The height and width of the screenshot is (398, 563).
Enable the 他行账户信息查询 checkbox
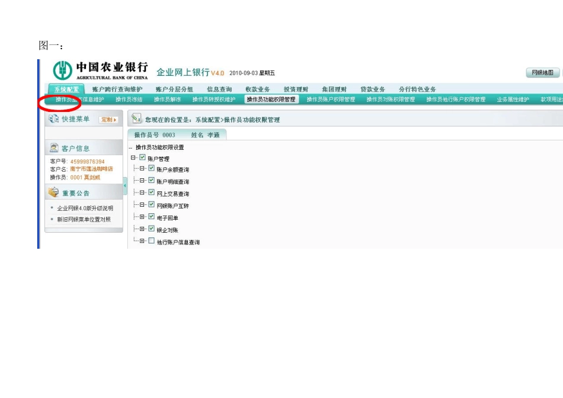pyautogui.click(x=151, y=241)
